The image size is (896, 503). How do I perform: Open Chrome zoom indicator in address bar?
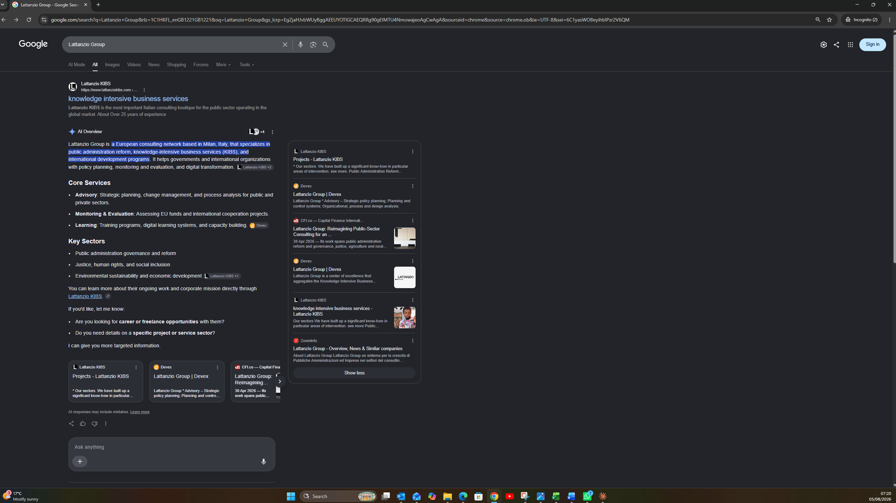(818, 20)
